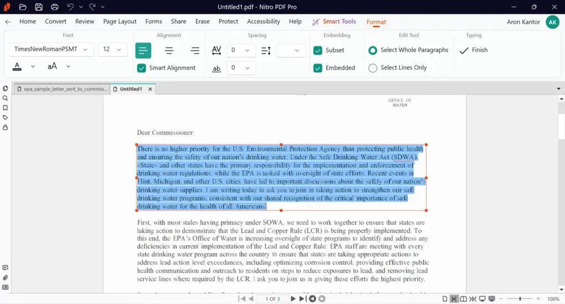The image size is (565, 304).
Task: Open the Bookmarks panel icon
Action: [x=6, y=108]
